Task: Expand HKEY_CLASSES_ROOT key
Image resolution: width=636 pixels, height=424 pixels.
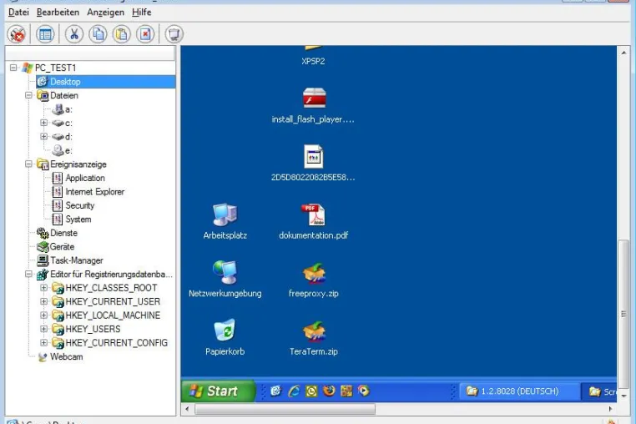Action: point(43,288)
